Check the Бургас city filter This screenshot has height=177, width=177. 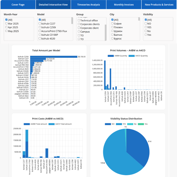tap(112, 38)
